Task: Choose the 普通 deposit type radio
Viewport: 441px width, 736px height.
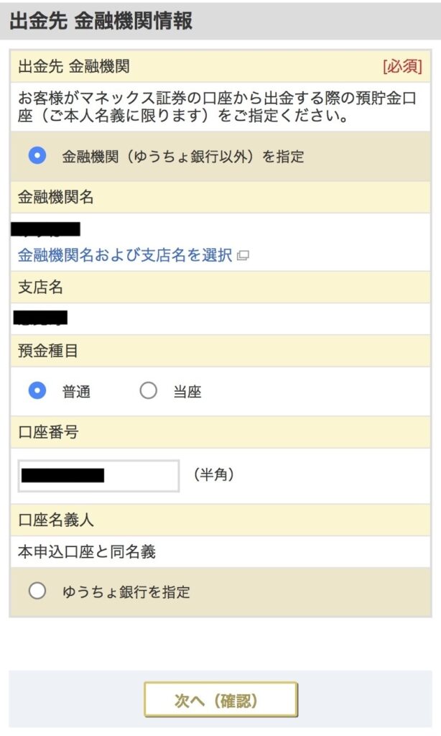Action: (37, 391)
